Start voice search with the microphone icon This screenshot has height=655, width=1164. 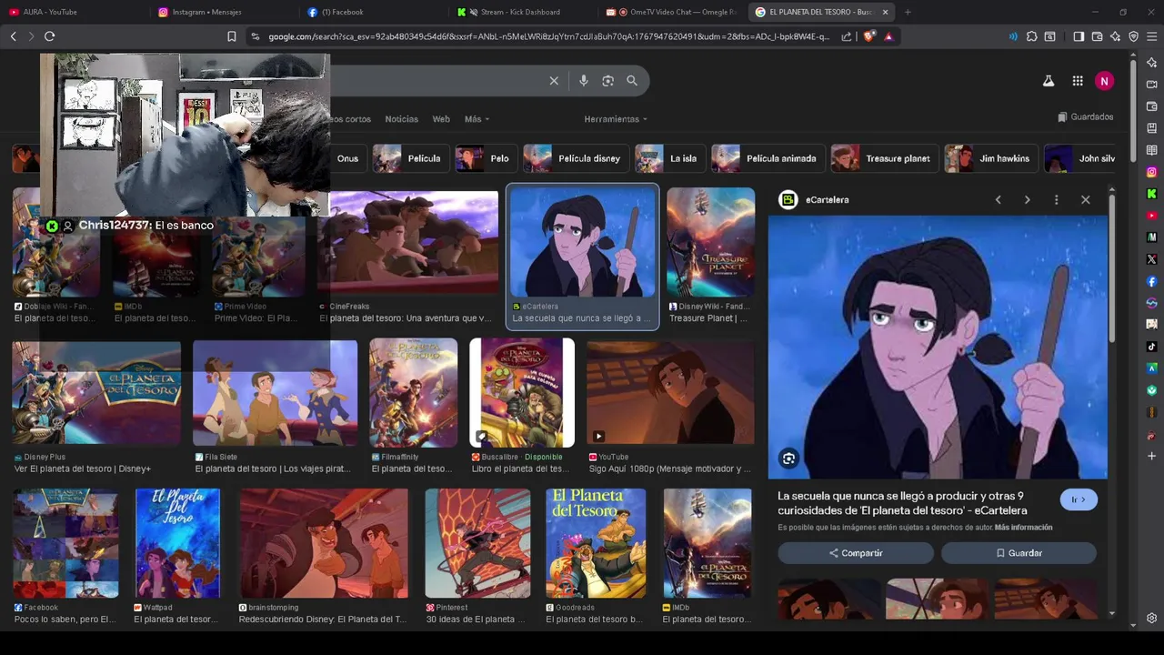tap(584, 81)
